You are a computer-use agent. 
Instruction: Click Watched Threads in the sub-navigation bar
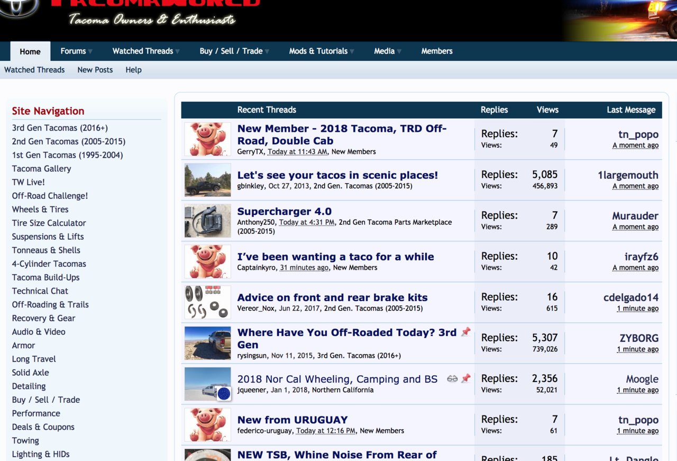coord(34,70)
